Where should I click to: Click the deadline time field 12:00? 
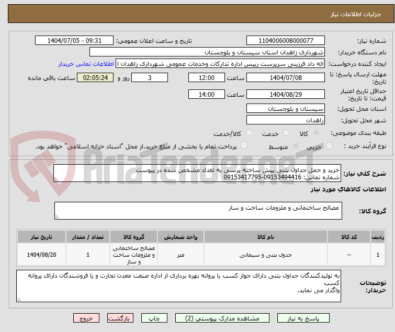pyautogui.click(x=207, y=77)
